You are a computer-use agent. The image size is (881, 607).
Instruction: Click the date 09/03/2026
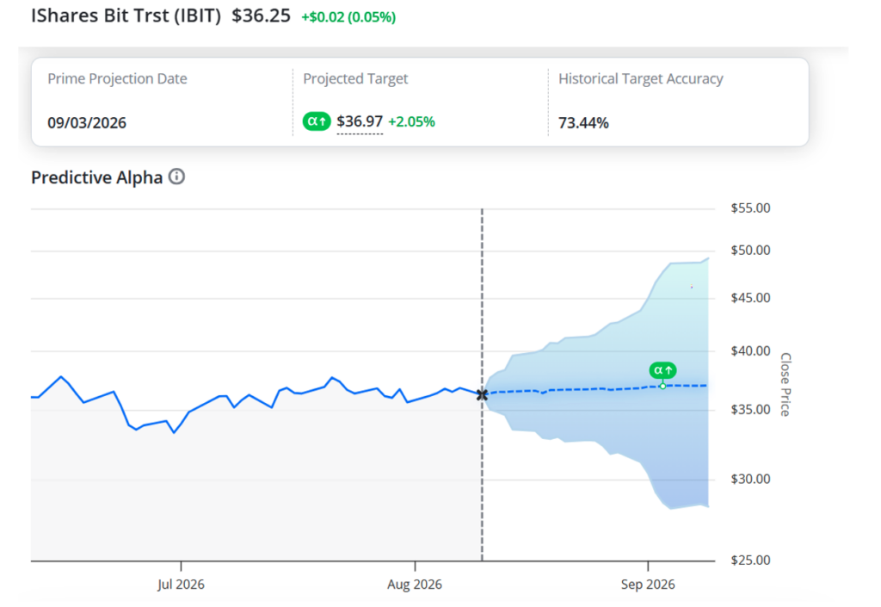[87, 123]
